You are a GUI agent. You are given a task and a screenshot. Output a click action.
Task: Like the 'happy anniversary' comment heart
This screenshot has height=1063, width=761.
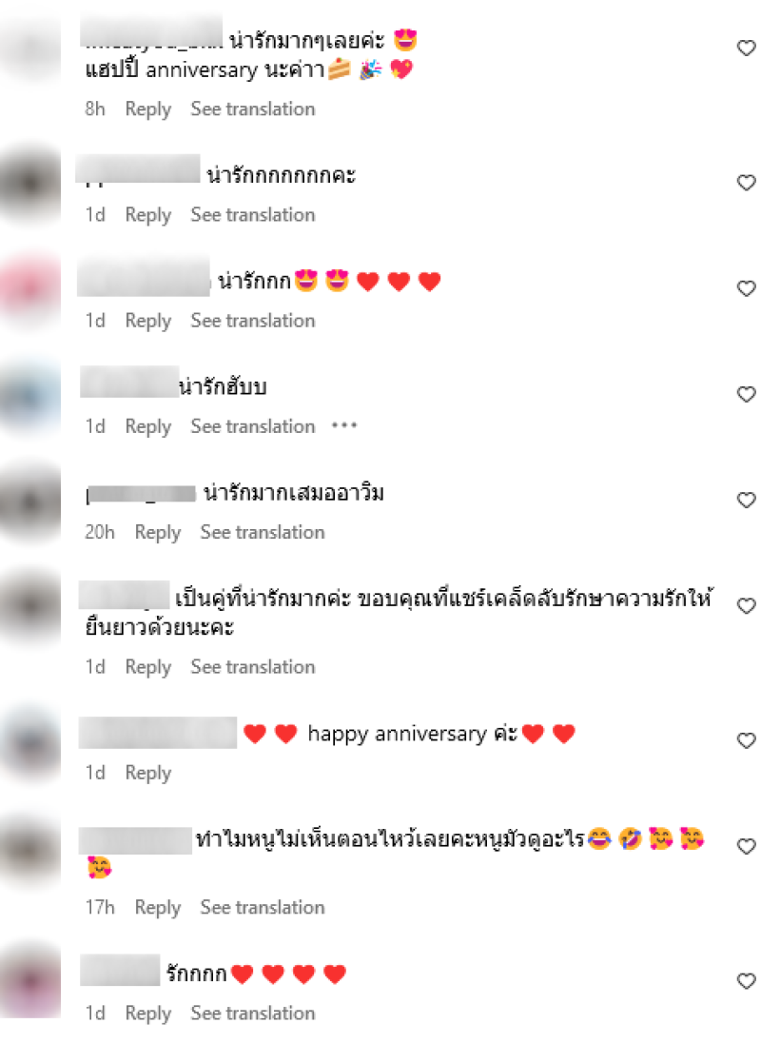tap(746, 741)
